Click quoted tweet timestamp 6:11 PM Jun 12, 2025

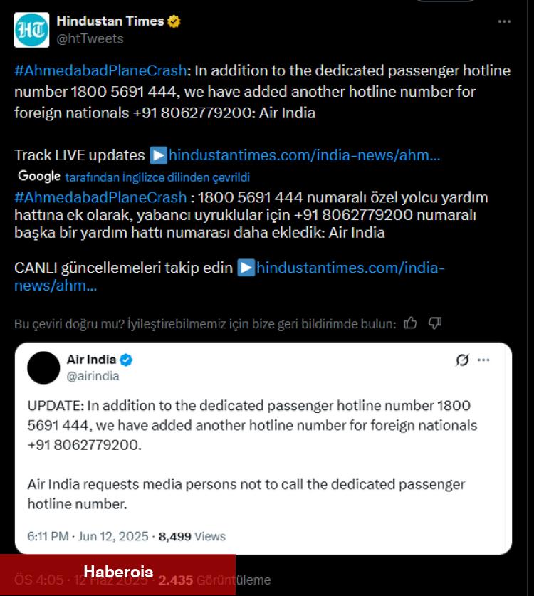point(88,536)
